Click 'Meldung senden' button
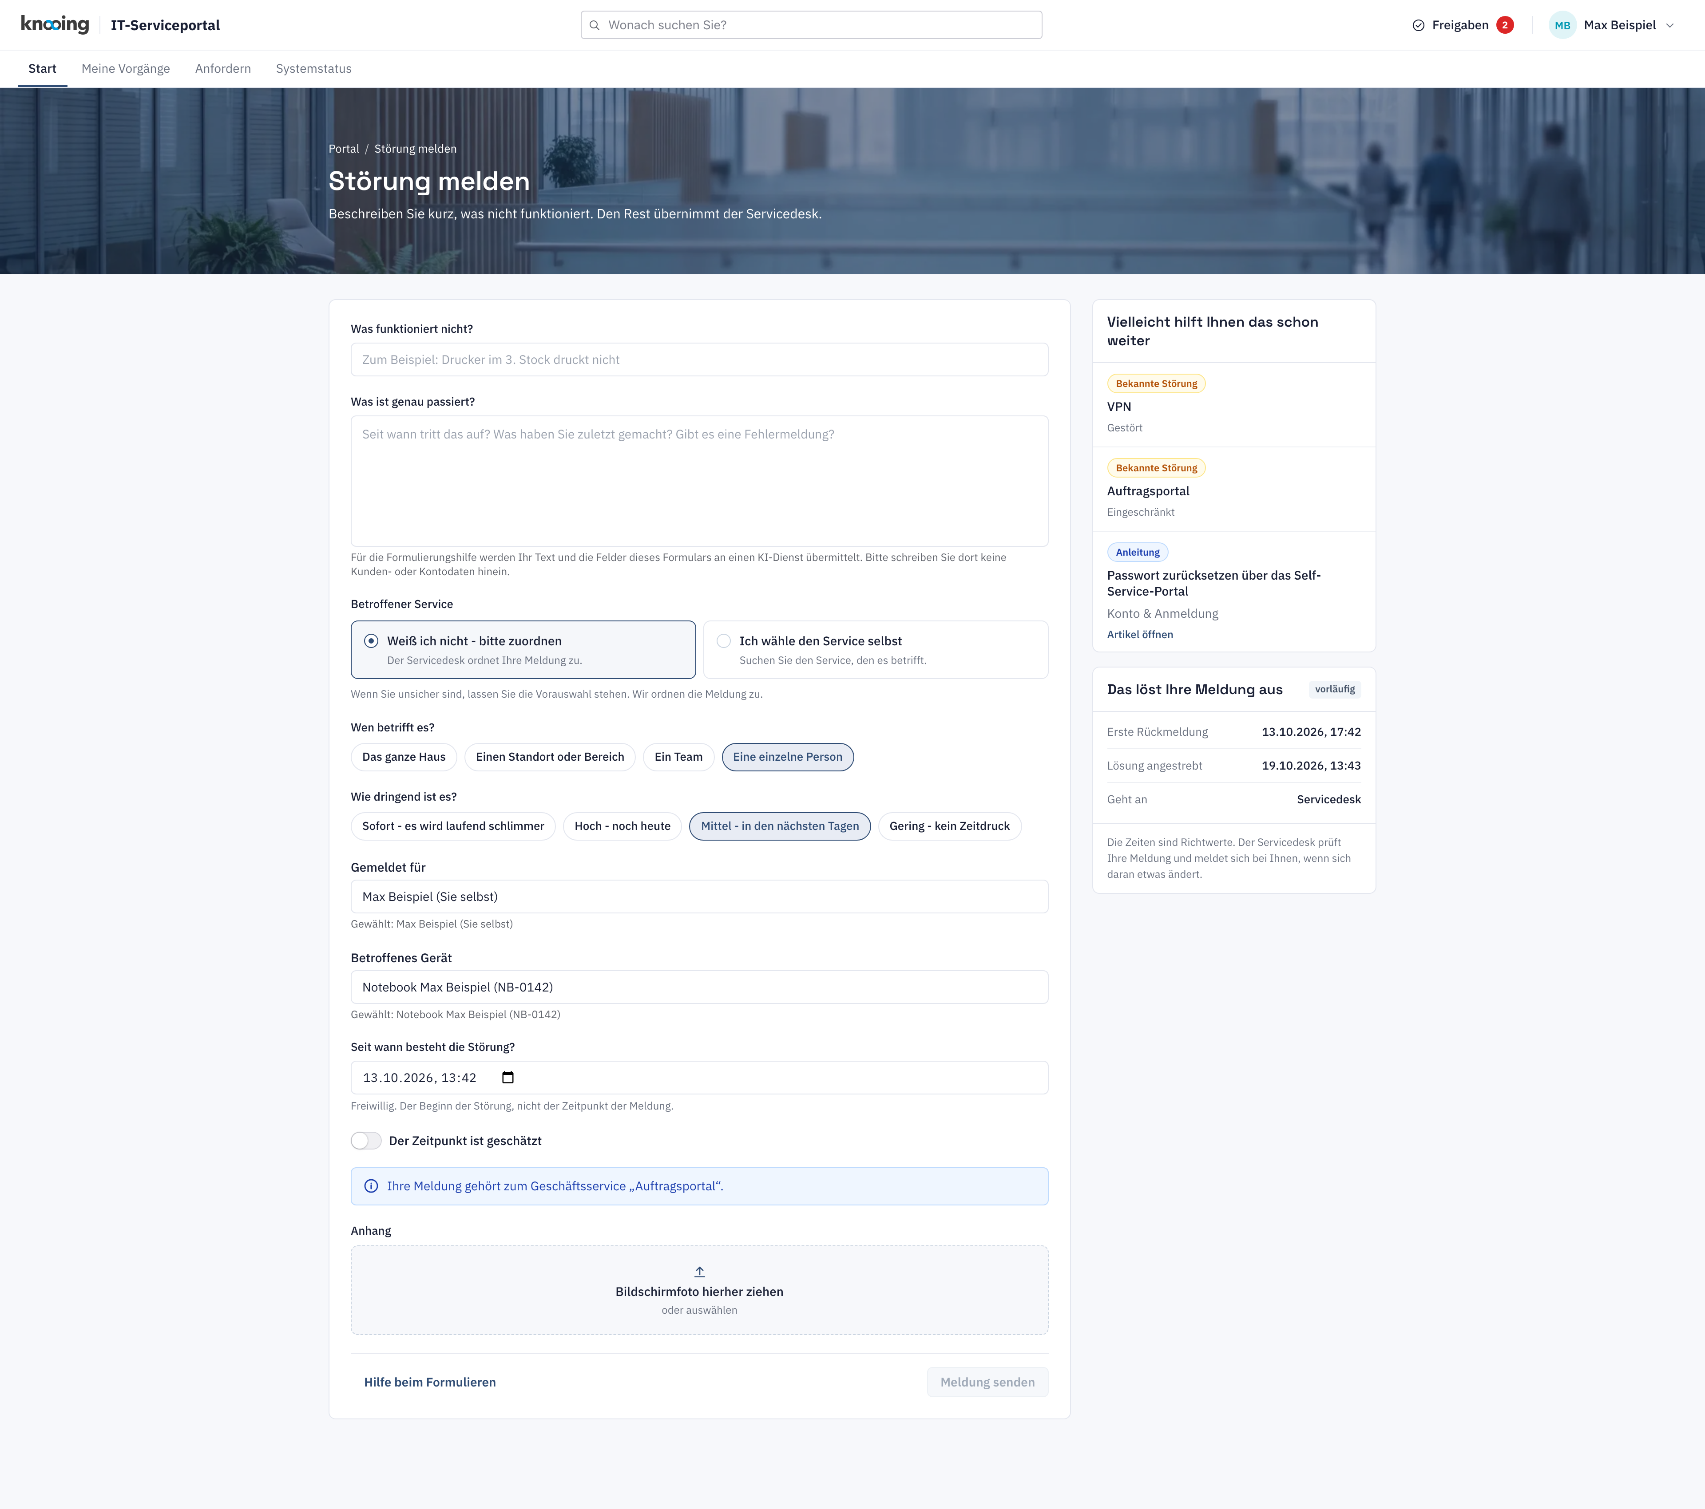 tap(987, 1382)
